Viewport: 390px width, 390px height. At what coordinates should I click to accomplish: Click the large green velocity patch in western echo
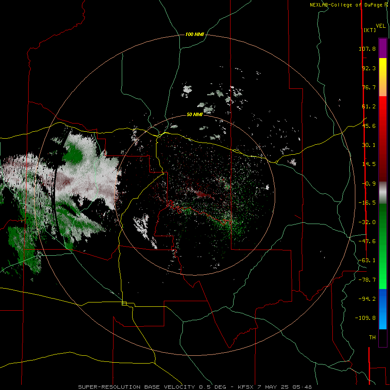pyautogui.click(x=74, y=154)
